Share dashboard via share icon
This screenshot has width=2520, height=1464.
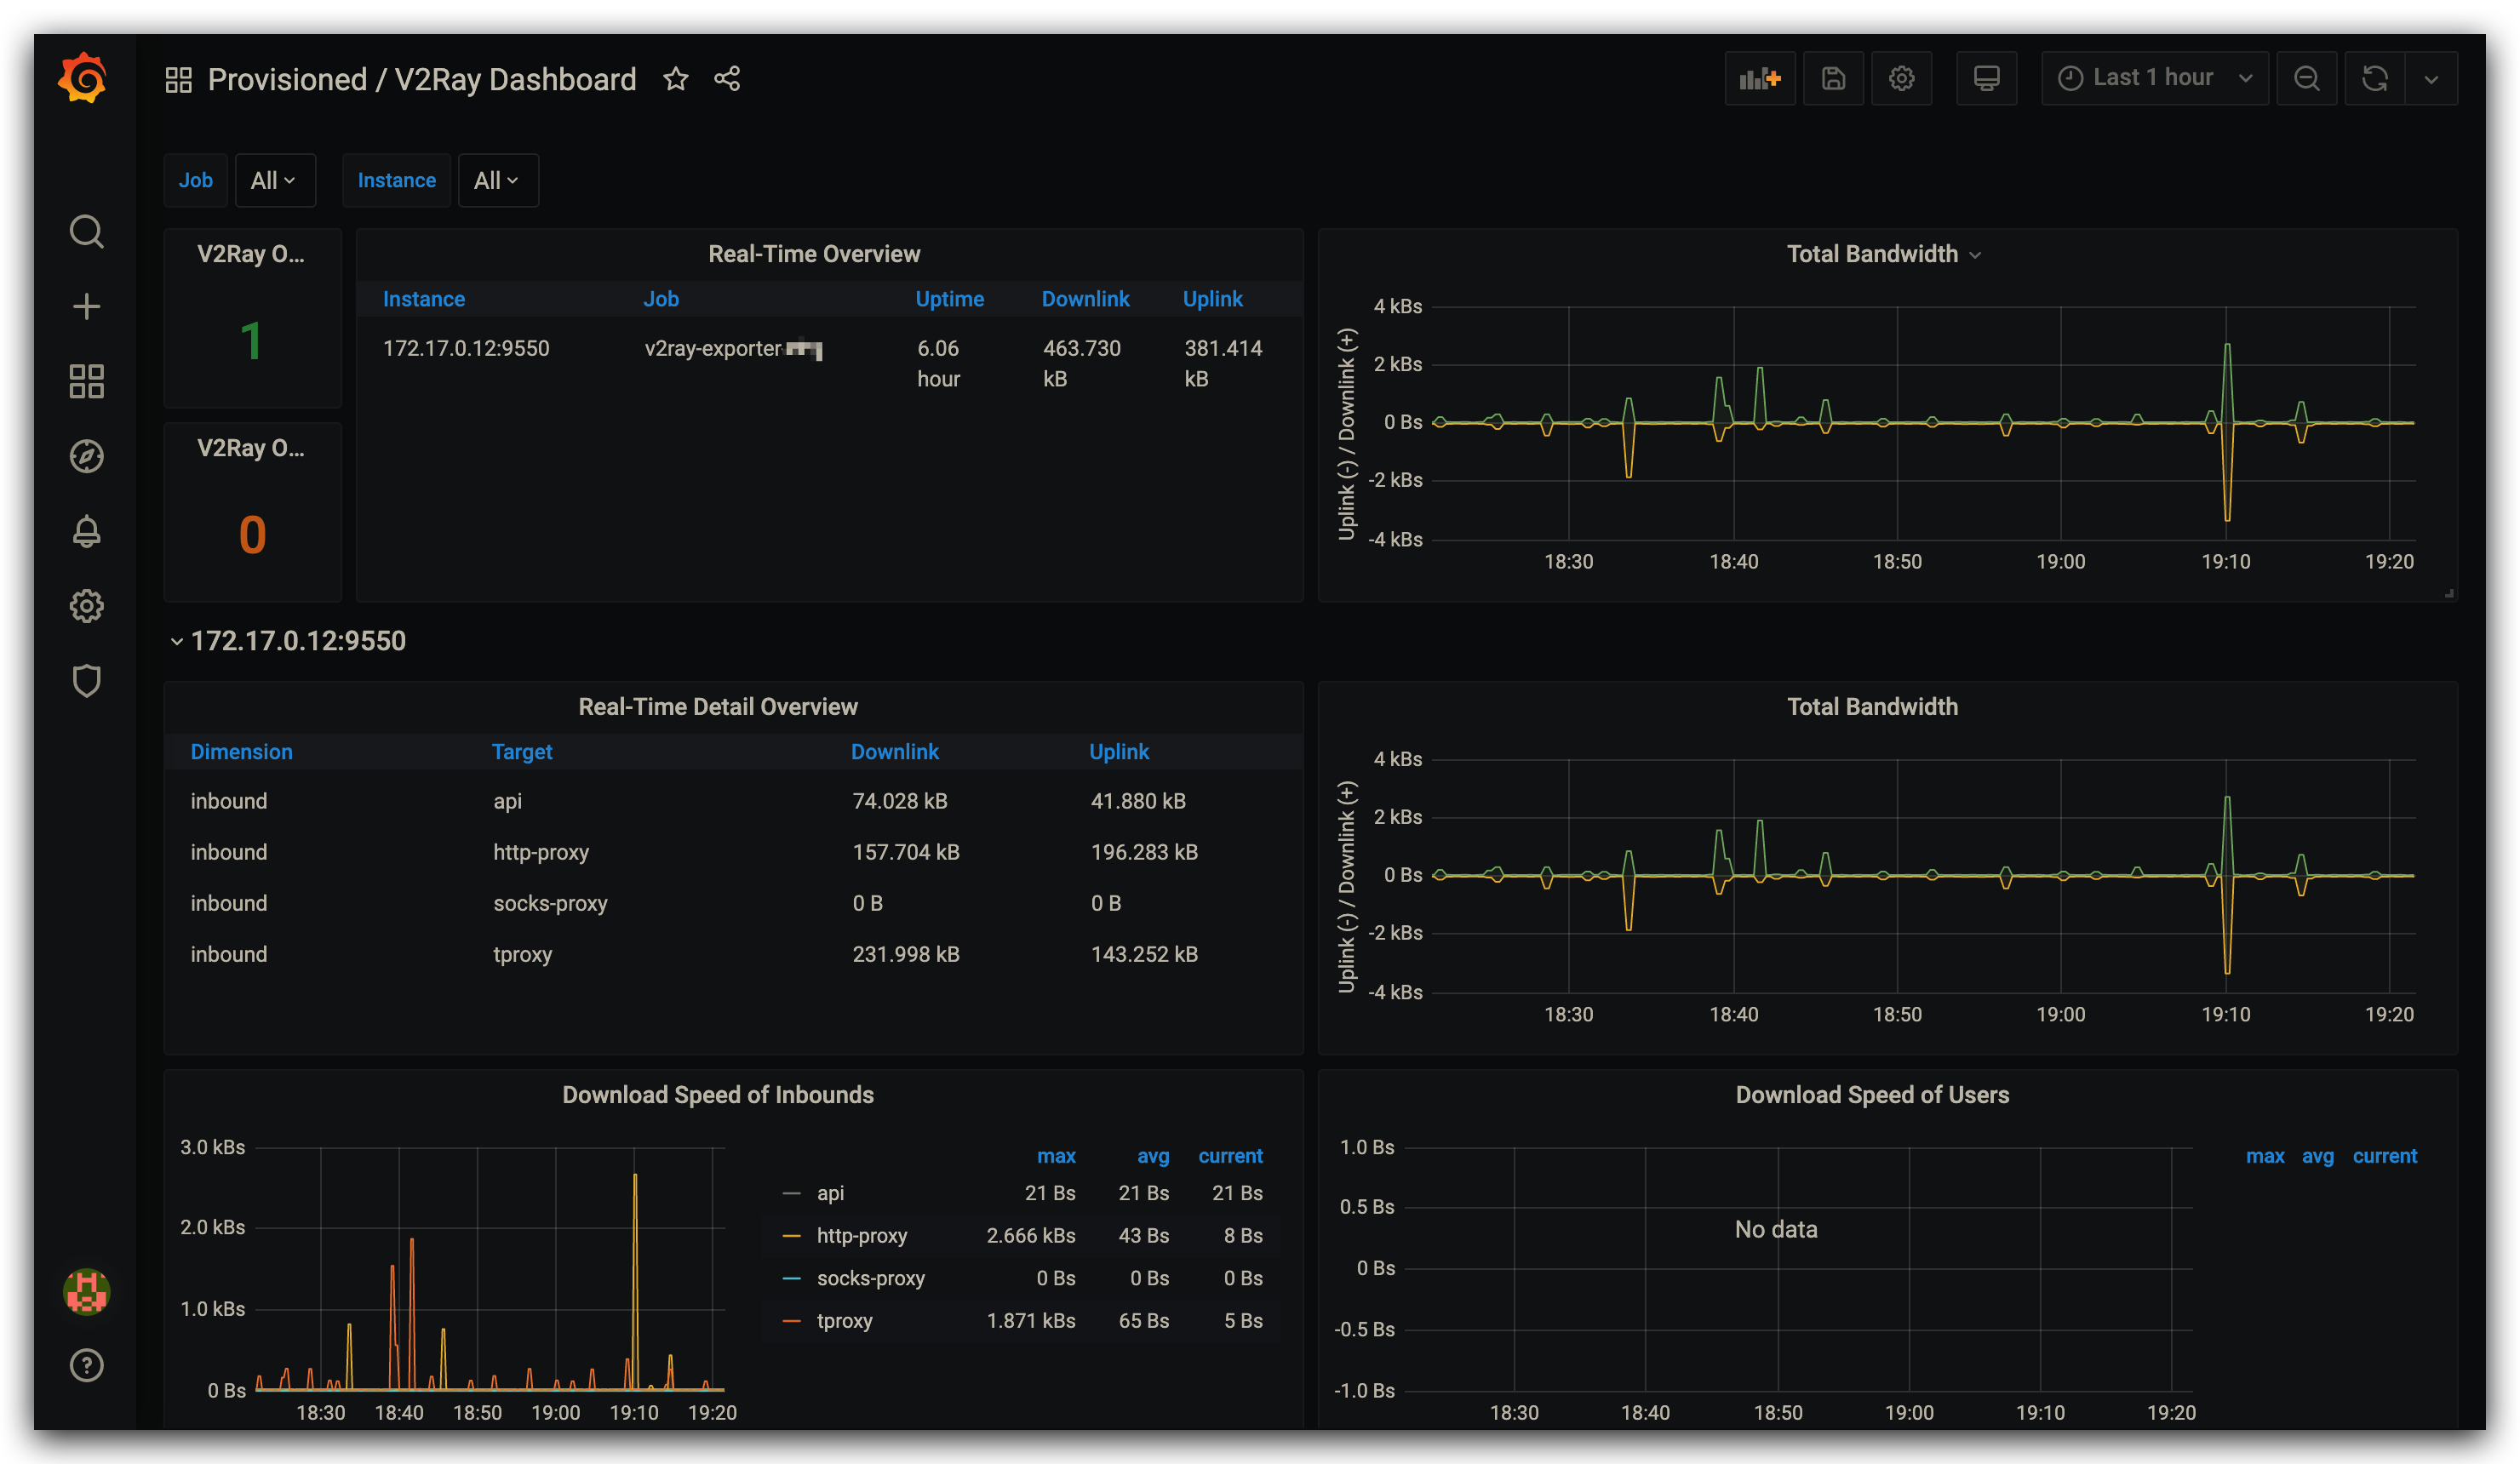(727, 78)
